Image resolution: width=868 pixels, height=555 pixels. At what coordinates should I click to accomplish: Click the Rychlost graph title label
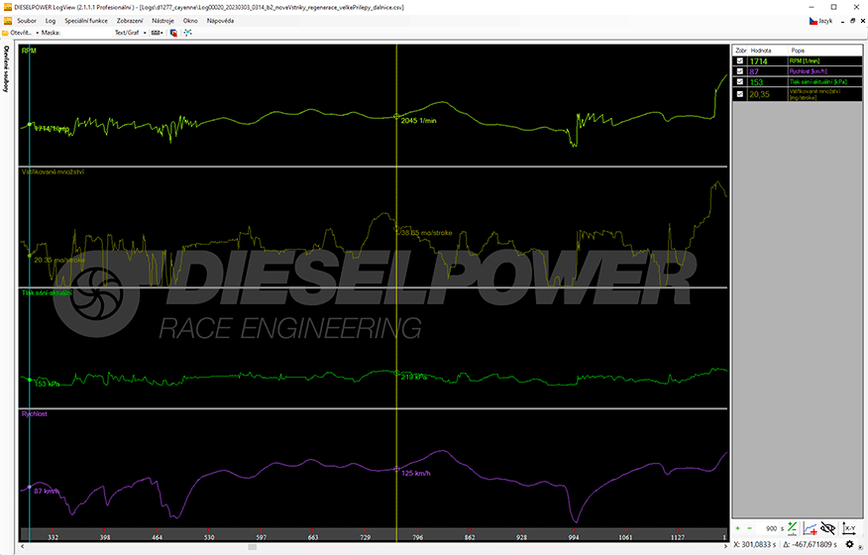tap(35, 413)
